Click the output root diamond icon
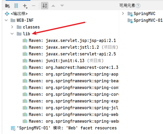Viewport: 163px width, 134px height. [x=7, y=14]
